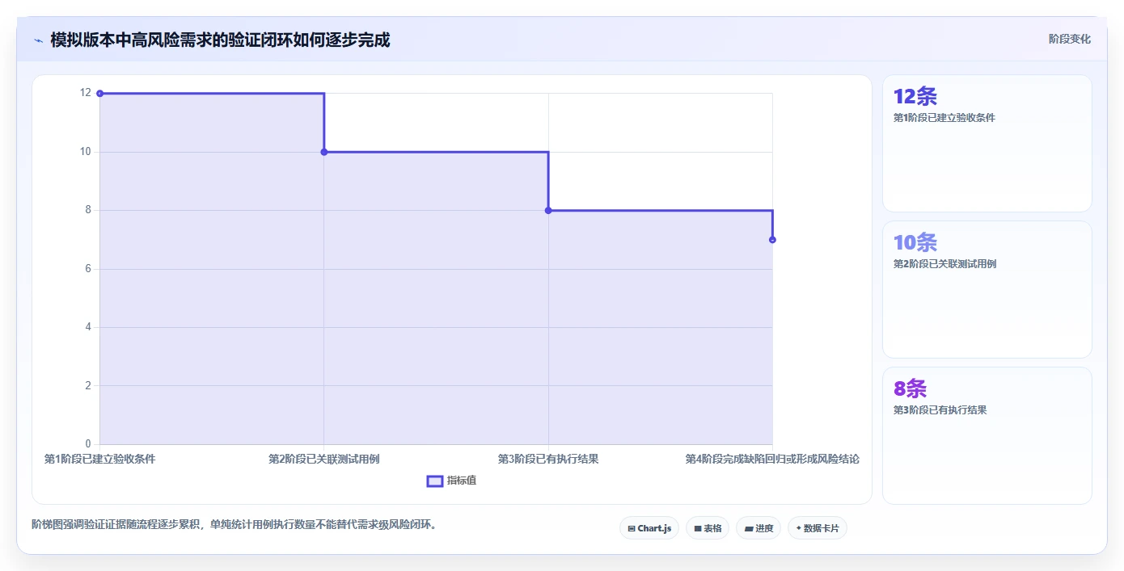
Task: Click card caption 第2阶段已关联测试用例
Action: coord(944,264)
